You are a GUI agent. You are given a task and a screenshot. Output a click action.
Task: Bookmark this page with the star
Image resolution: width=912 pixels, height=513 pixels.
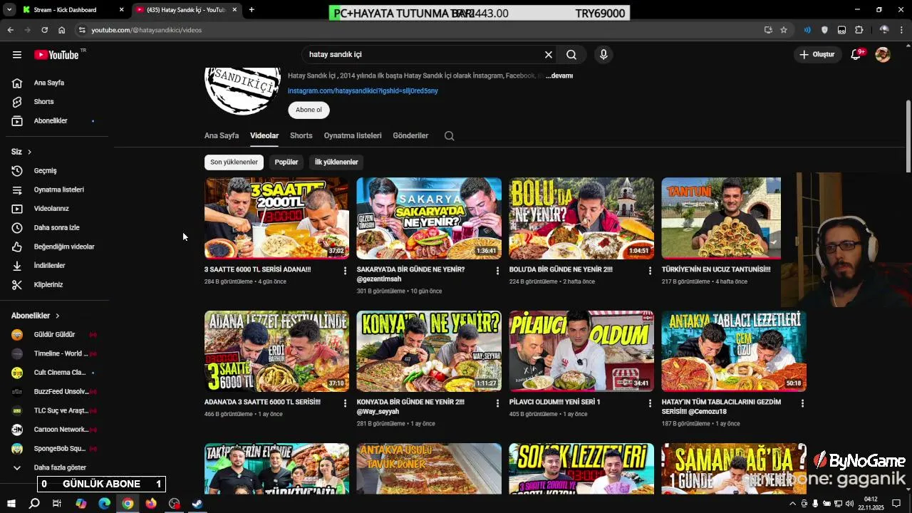[x=784, y=30]
